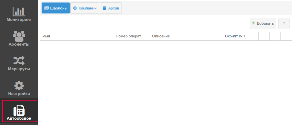
Task: Select the Маршруты shuffle arrows icon
Action: 19,61
